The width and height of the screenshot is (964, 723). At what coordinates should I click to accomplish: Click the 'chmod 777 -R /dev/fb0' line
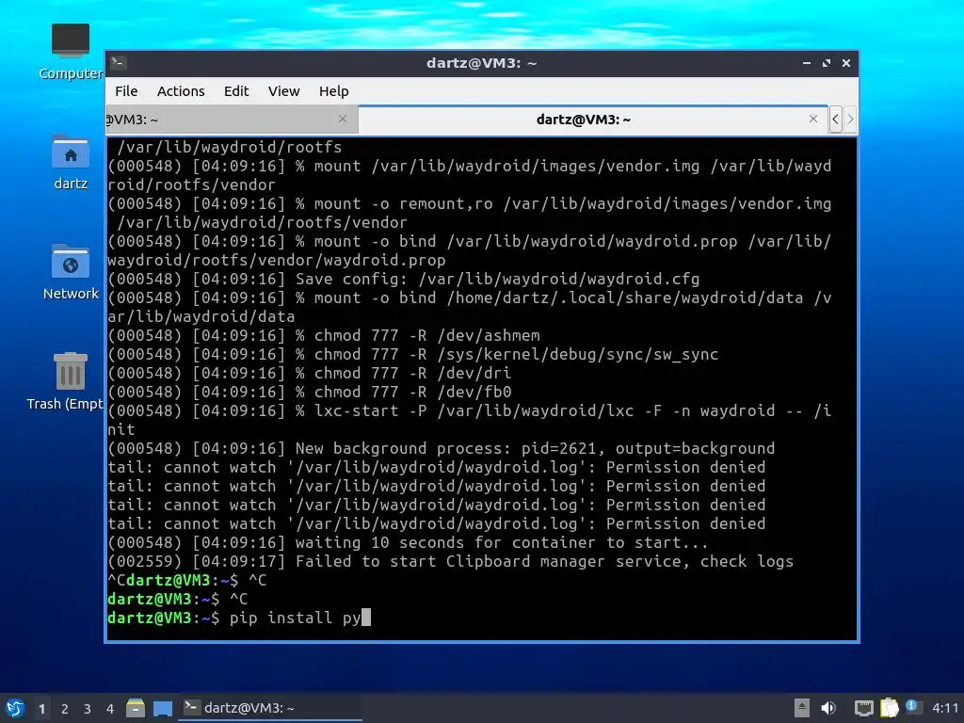point(310,392)
